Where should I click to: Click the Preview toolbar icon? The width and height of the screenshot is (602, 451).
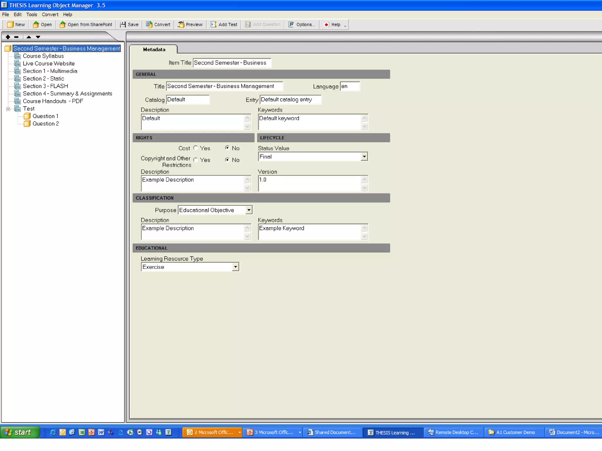coord(181,25)
